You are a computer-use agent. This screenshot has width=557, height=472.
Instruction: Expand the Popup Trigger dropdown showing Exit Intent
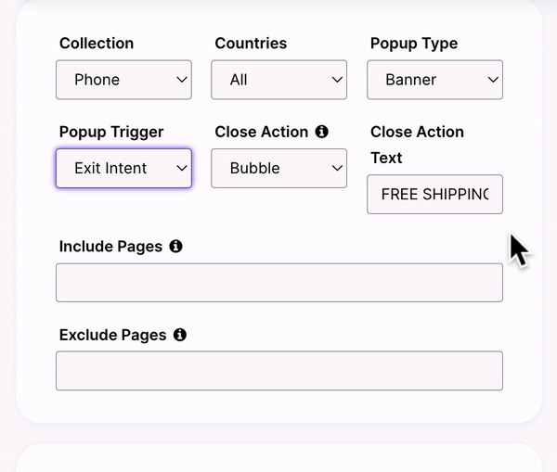pos(123,168)
